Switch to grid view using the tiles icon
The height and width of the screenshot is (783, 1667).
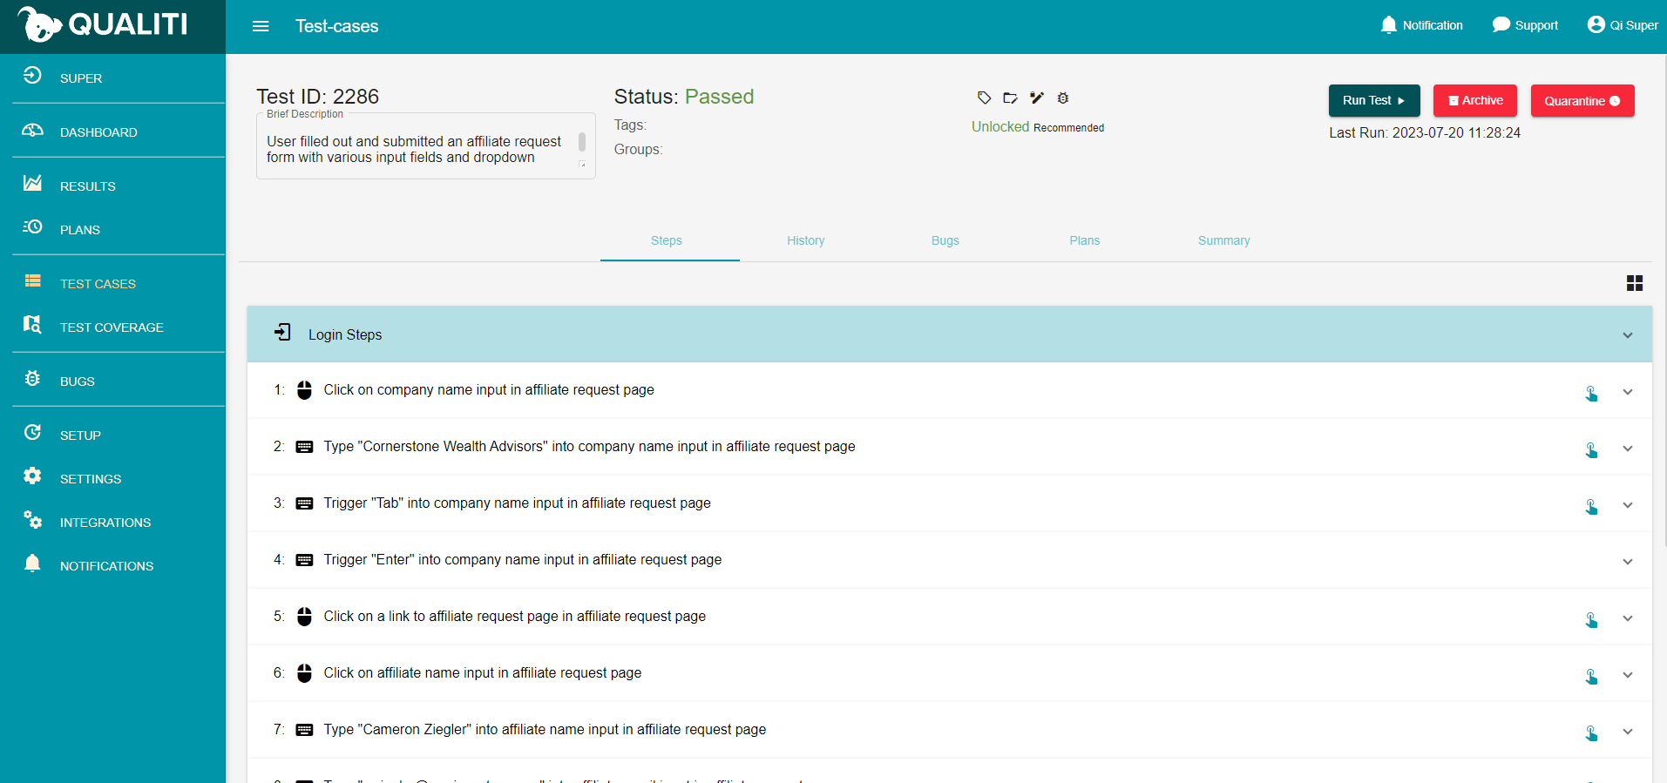tap(1634, 283)
